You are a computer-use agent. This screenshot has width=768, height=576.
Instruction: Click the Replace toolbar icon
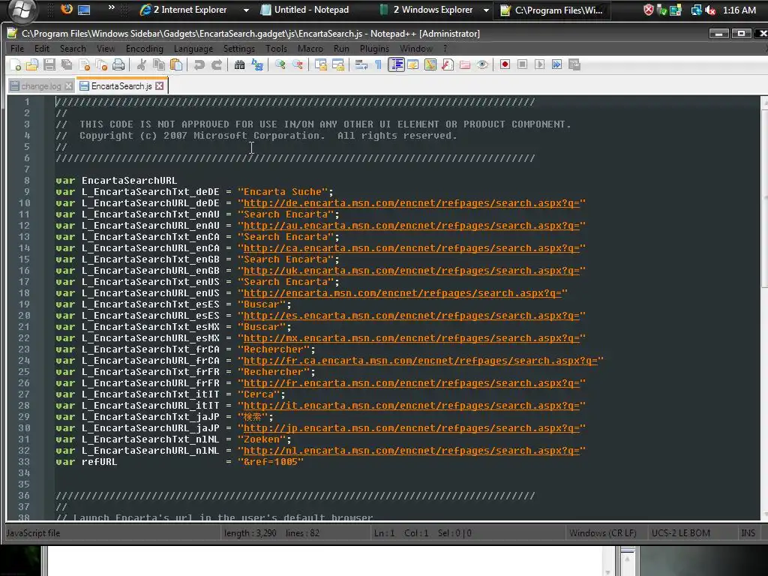(257, 64)
